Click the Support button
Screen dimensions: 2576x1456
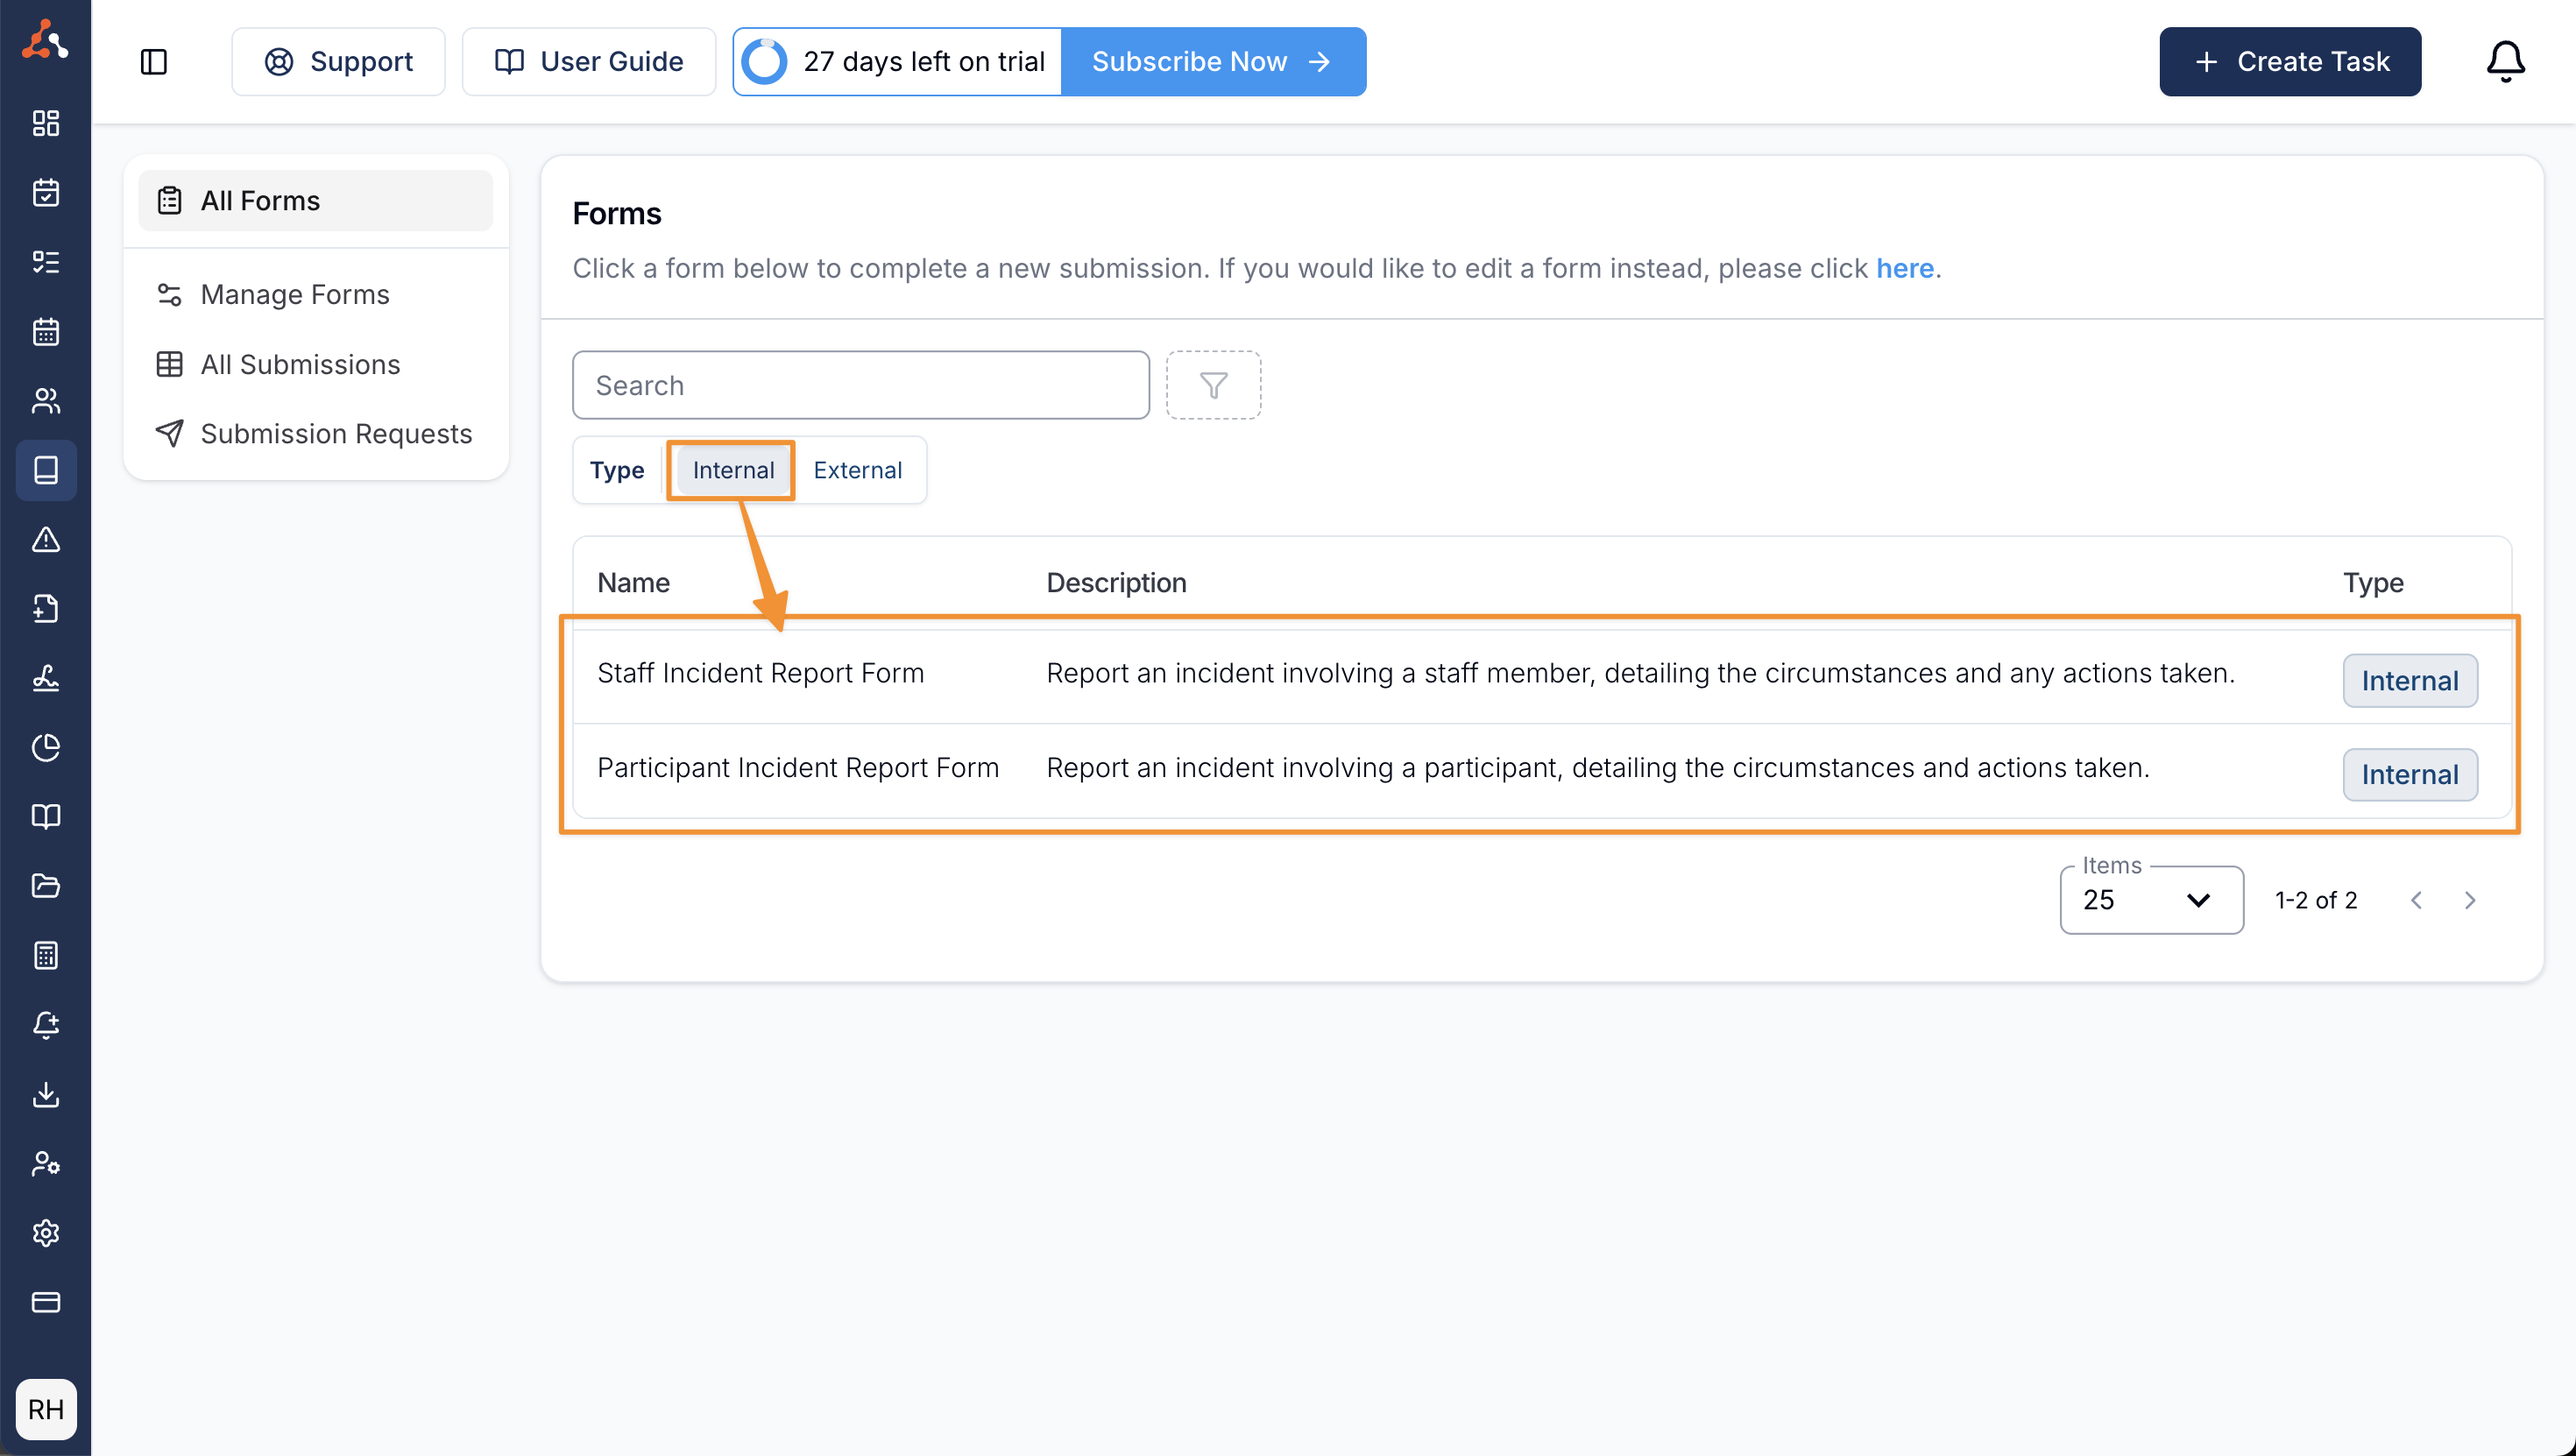(338, 62)
